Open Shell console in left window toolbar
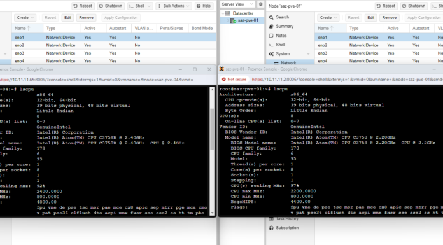 137,6
